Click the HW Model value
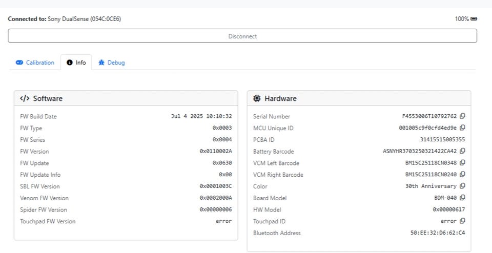 point(448,209)
